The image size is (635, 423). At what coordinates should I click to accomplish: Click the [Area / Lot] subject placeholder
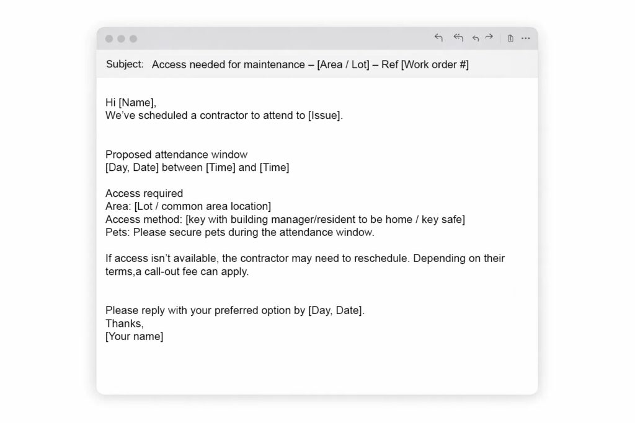[343, 64]
